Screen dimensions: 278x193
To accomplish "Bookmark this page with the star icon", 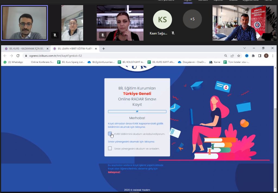I will (239, 56).
